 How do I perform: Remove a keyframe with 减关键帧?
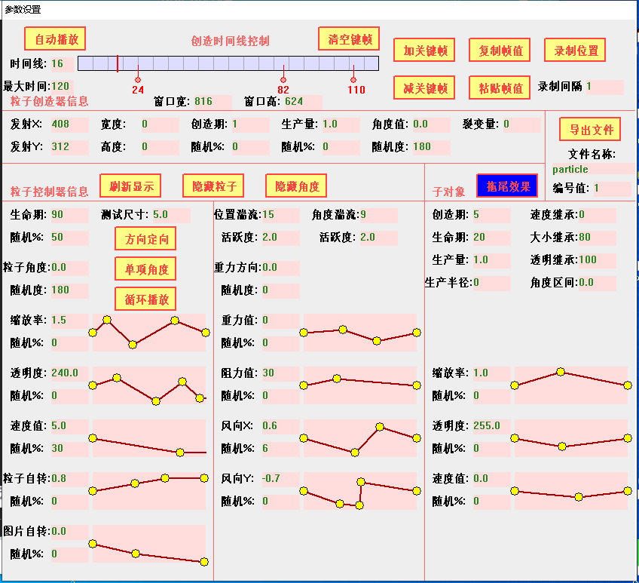pyautogui.click(x=424, y=87)
